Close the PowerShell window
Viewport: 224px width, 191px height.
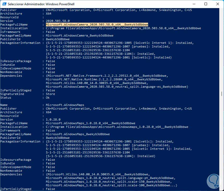tap(217, 4)
